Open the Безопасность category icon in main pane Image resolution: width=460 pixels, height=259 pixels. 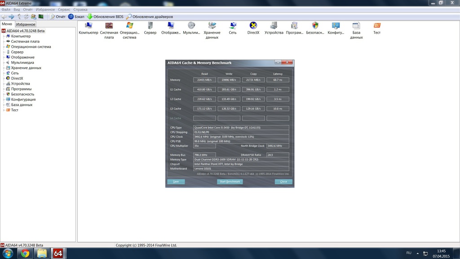click(x=315, y=28)
